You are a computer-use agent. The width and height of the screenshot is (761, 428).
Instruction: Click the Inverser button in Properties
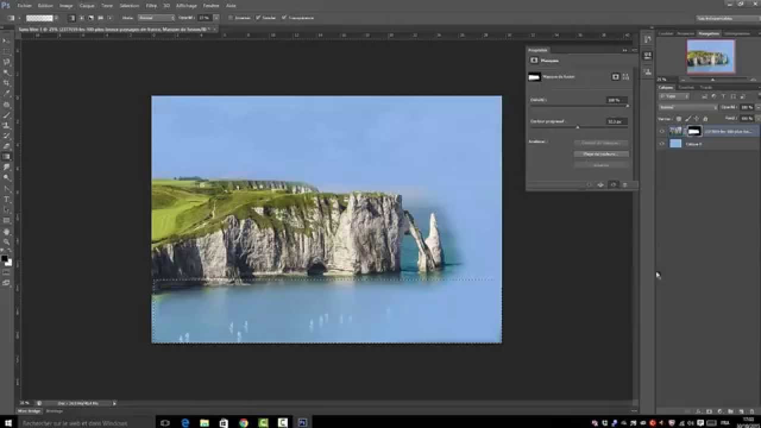[x=601, y=165]
